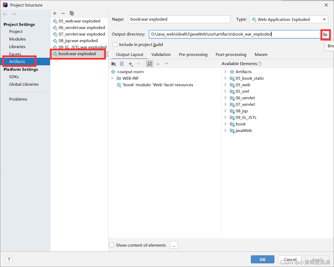Expand the book module

pos(225,124)
